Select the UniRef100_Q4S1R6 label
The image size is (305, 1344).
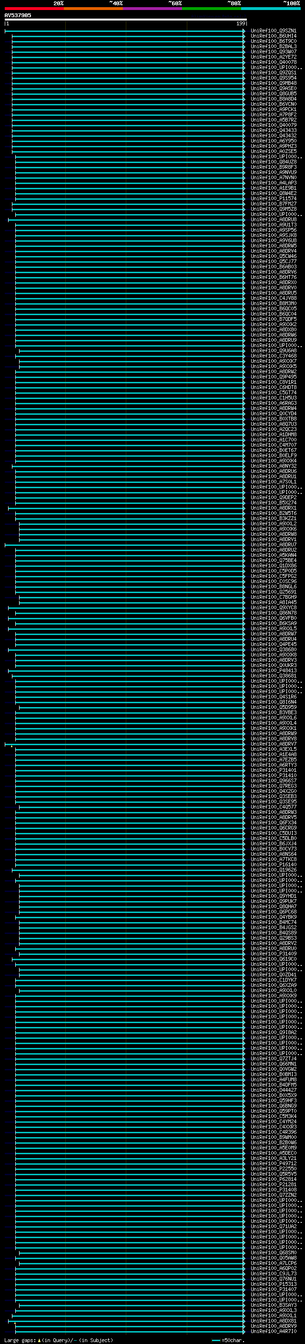(274, 697)
